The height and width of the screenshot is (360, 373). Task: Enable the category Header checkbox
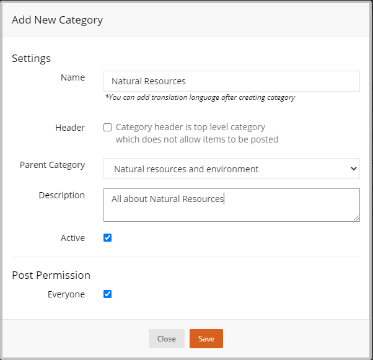tap(108, 127)
